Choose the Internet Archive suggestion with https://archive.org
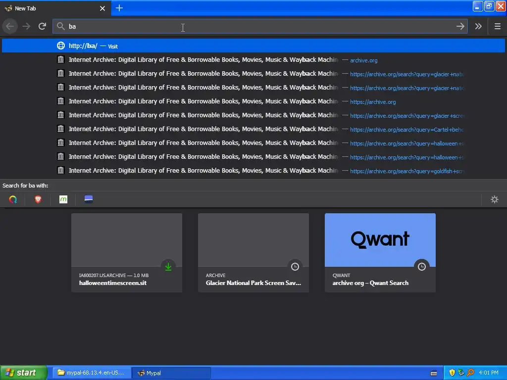The height and width of the screenshot is (380, 507). pos(253,101)
